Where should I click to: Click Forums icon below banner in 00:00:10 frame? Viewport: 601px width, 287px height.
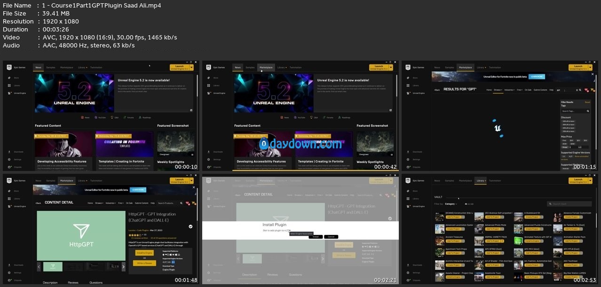125,117
